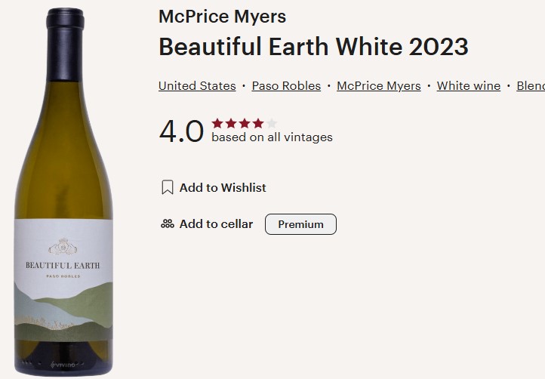Viewport: 545px width, 379px height.
Task: Click the Premium badge button
Action: pos(300,224)
